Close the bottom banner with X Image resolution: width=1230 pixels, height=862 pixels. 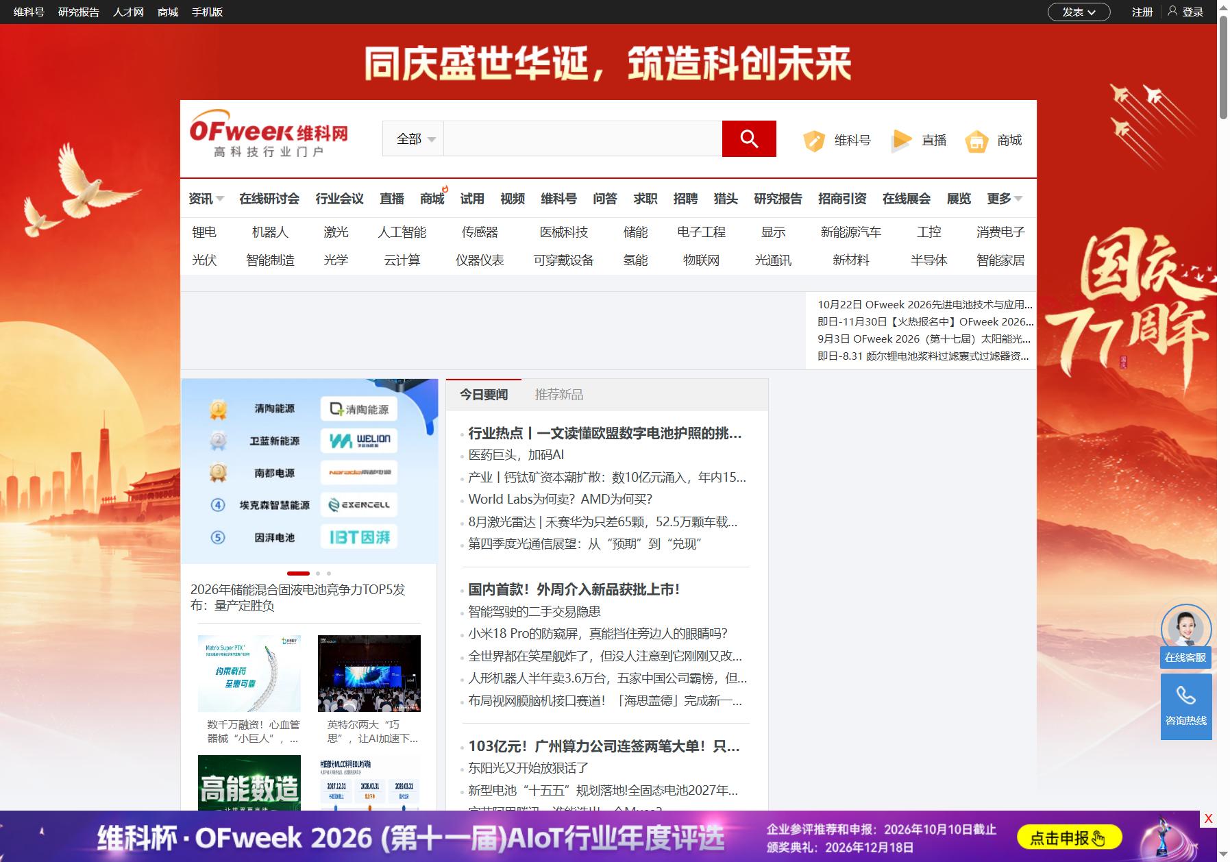click(1208, 818)
